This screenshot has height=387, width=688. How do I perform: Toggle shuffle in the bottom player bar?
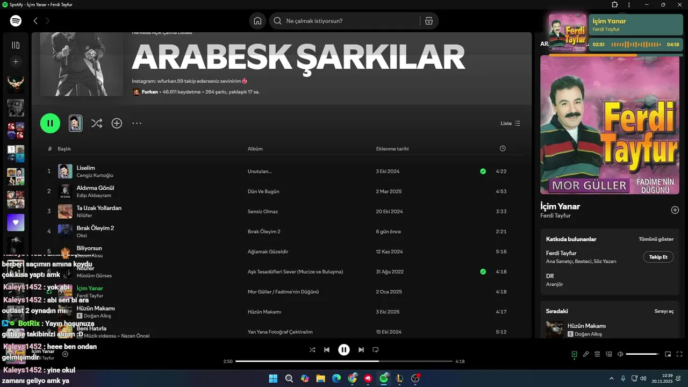click(x=312, y=350)
